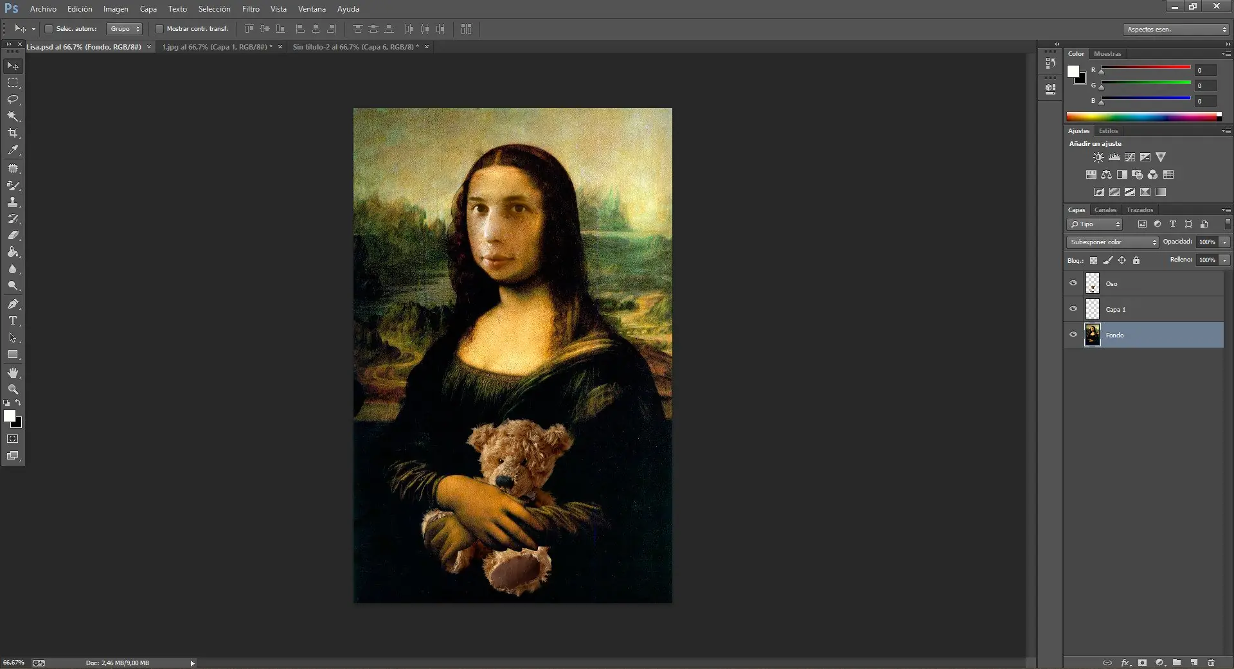Create a new layer group

pyautogui.click(x=1177, y=662)
